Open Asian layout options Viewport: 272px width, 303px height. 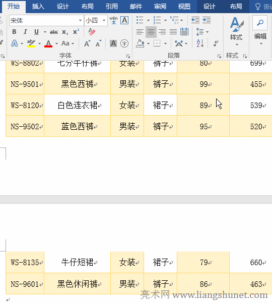coord(179,43)
